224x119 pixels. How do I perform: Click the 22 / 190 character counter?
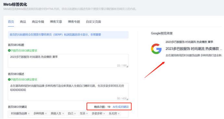122,65
